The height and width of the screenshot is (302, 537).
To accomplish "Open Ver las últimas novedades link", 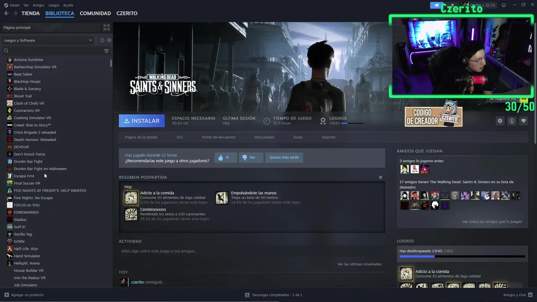I will point(360,264).
